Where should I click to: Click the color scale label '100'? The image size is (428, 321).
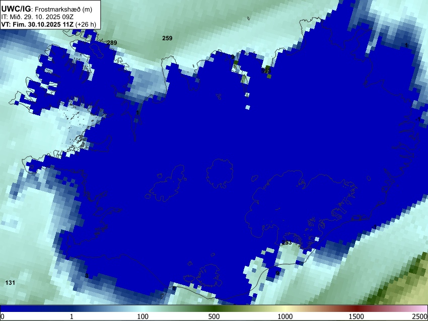(142, 316)
